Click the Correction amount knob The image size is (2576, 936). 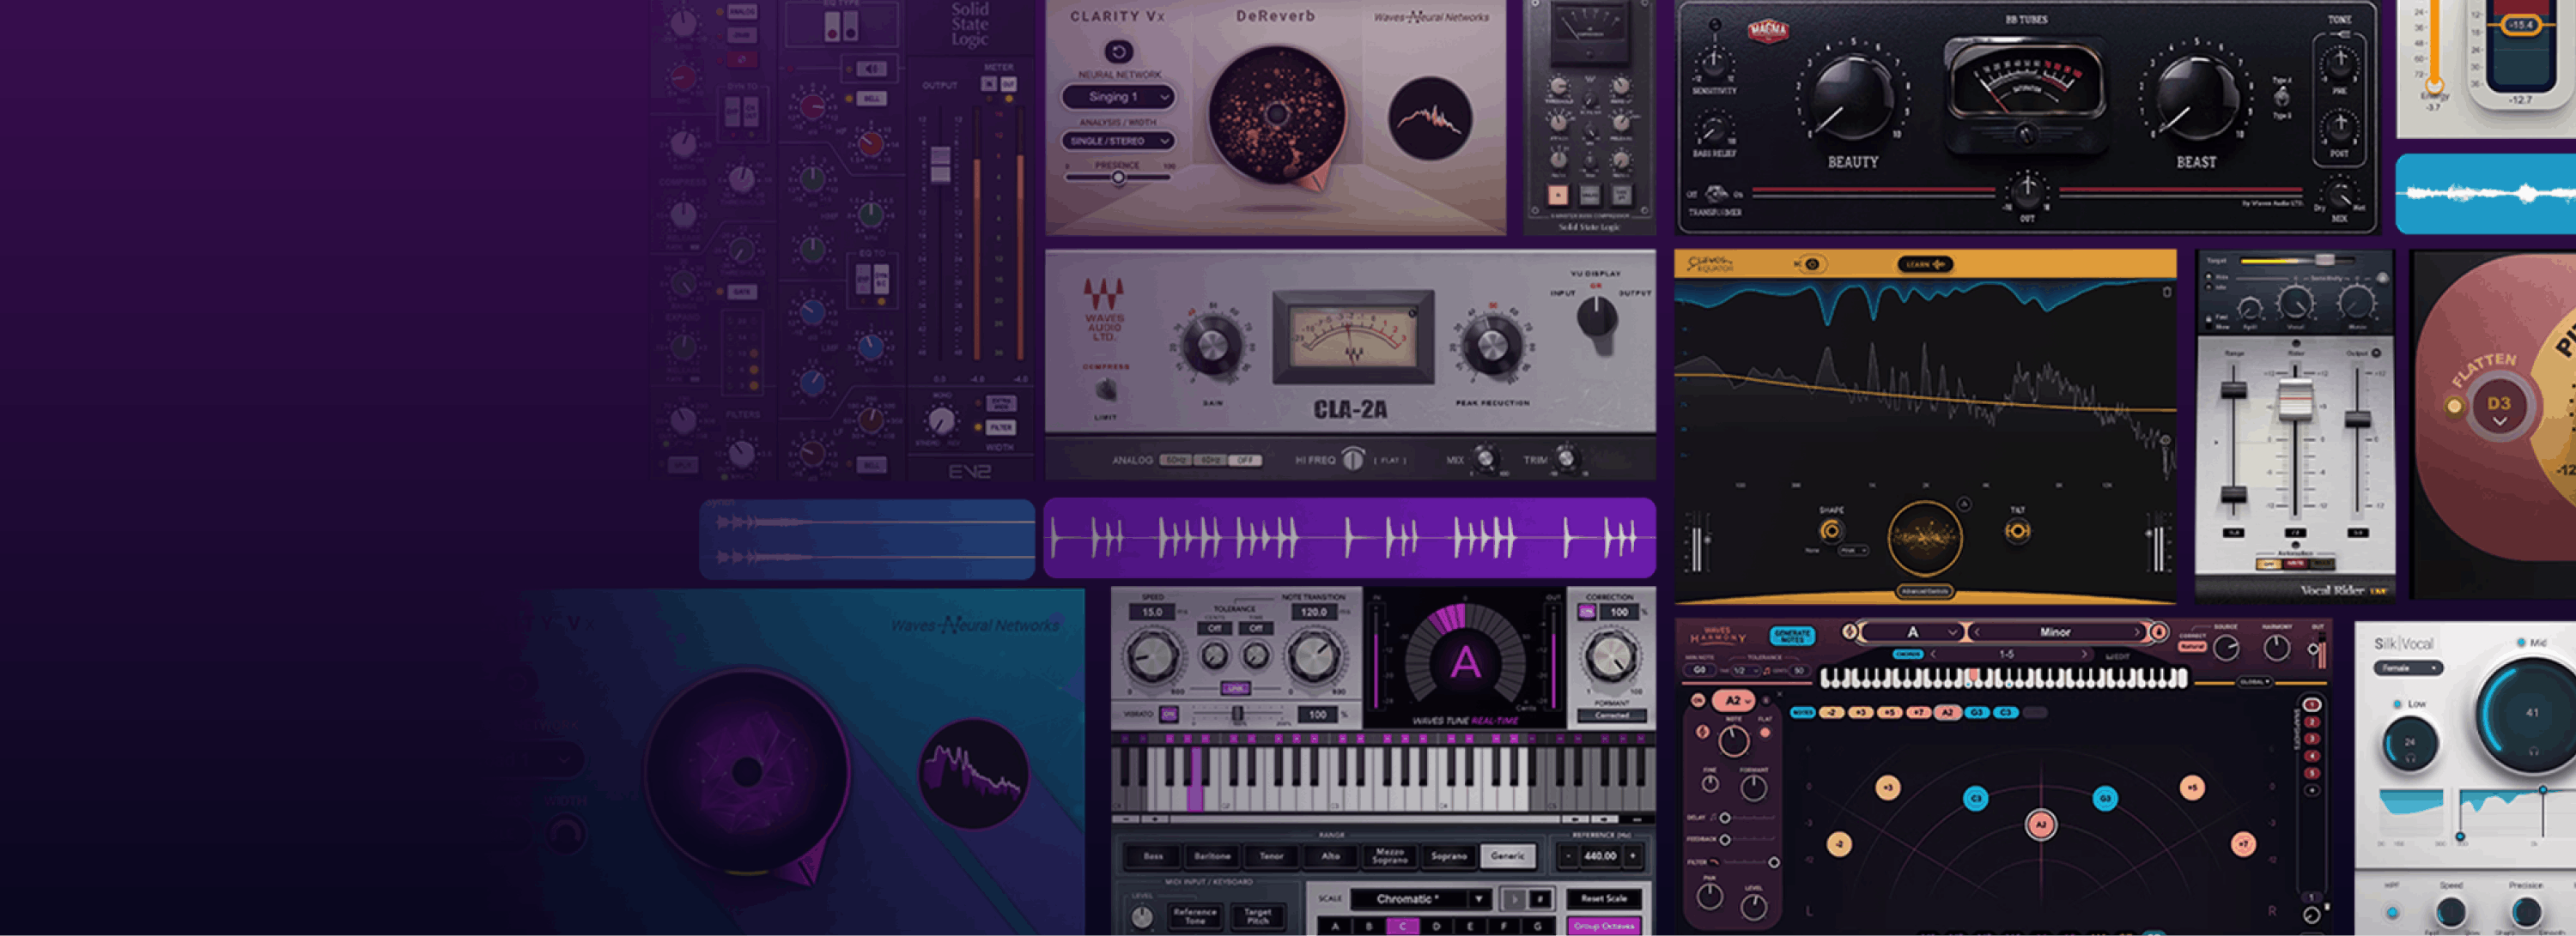1610,657
